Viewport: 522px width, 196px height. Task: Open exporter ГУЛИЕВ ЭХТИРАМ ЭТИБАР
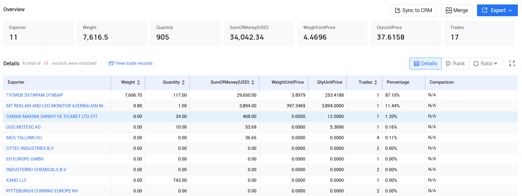point(35,95)
